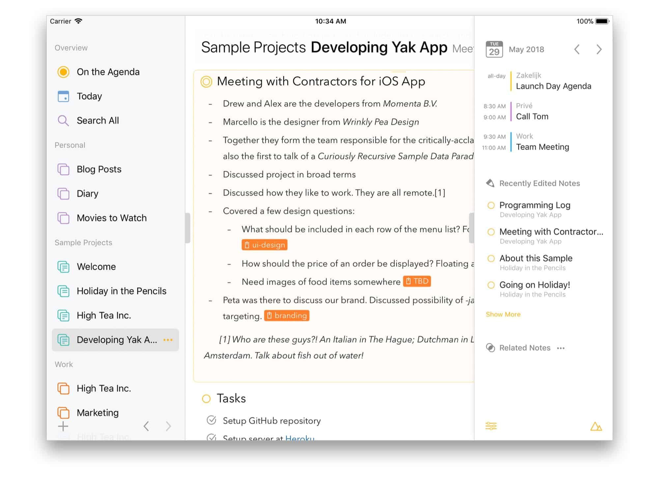
Task: Select On the Agenda in the sidebar
Action: [x=108, y=72]
